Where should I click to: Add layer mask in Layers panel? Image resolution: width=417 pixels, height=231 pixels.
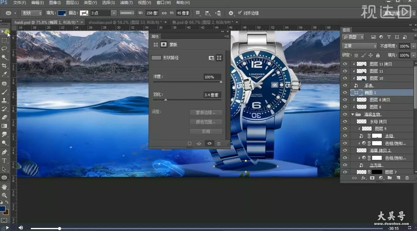pos(372,178)
